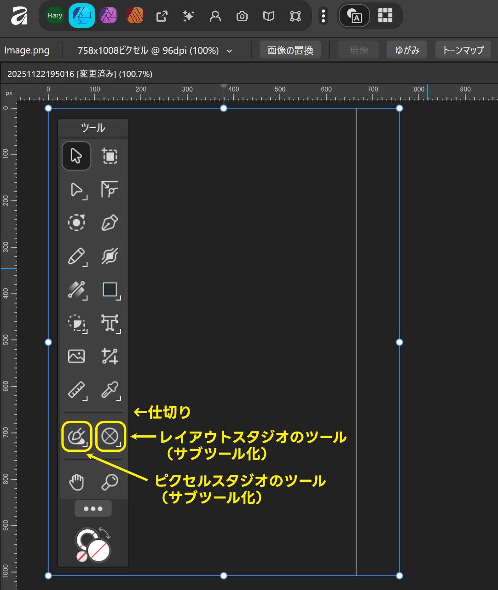This screenshot has height=590, width=498.
Task: Switch to the Hary custom studio
Action: coord(55,16)
